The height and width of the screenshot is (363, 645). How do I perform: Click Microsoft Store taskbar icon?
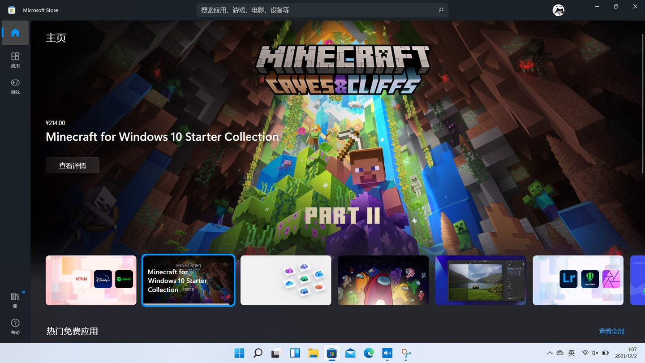coord(331,353)
